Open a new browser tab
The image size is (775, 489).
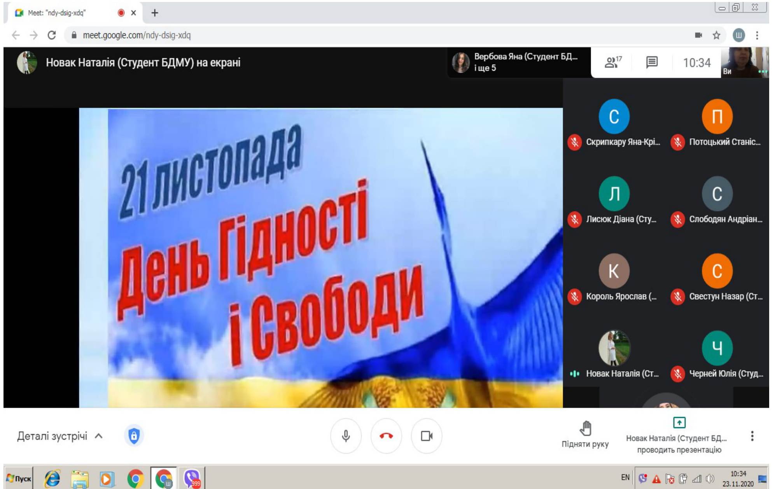click(x=155, y=13)
